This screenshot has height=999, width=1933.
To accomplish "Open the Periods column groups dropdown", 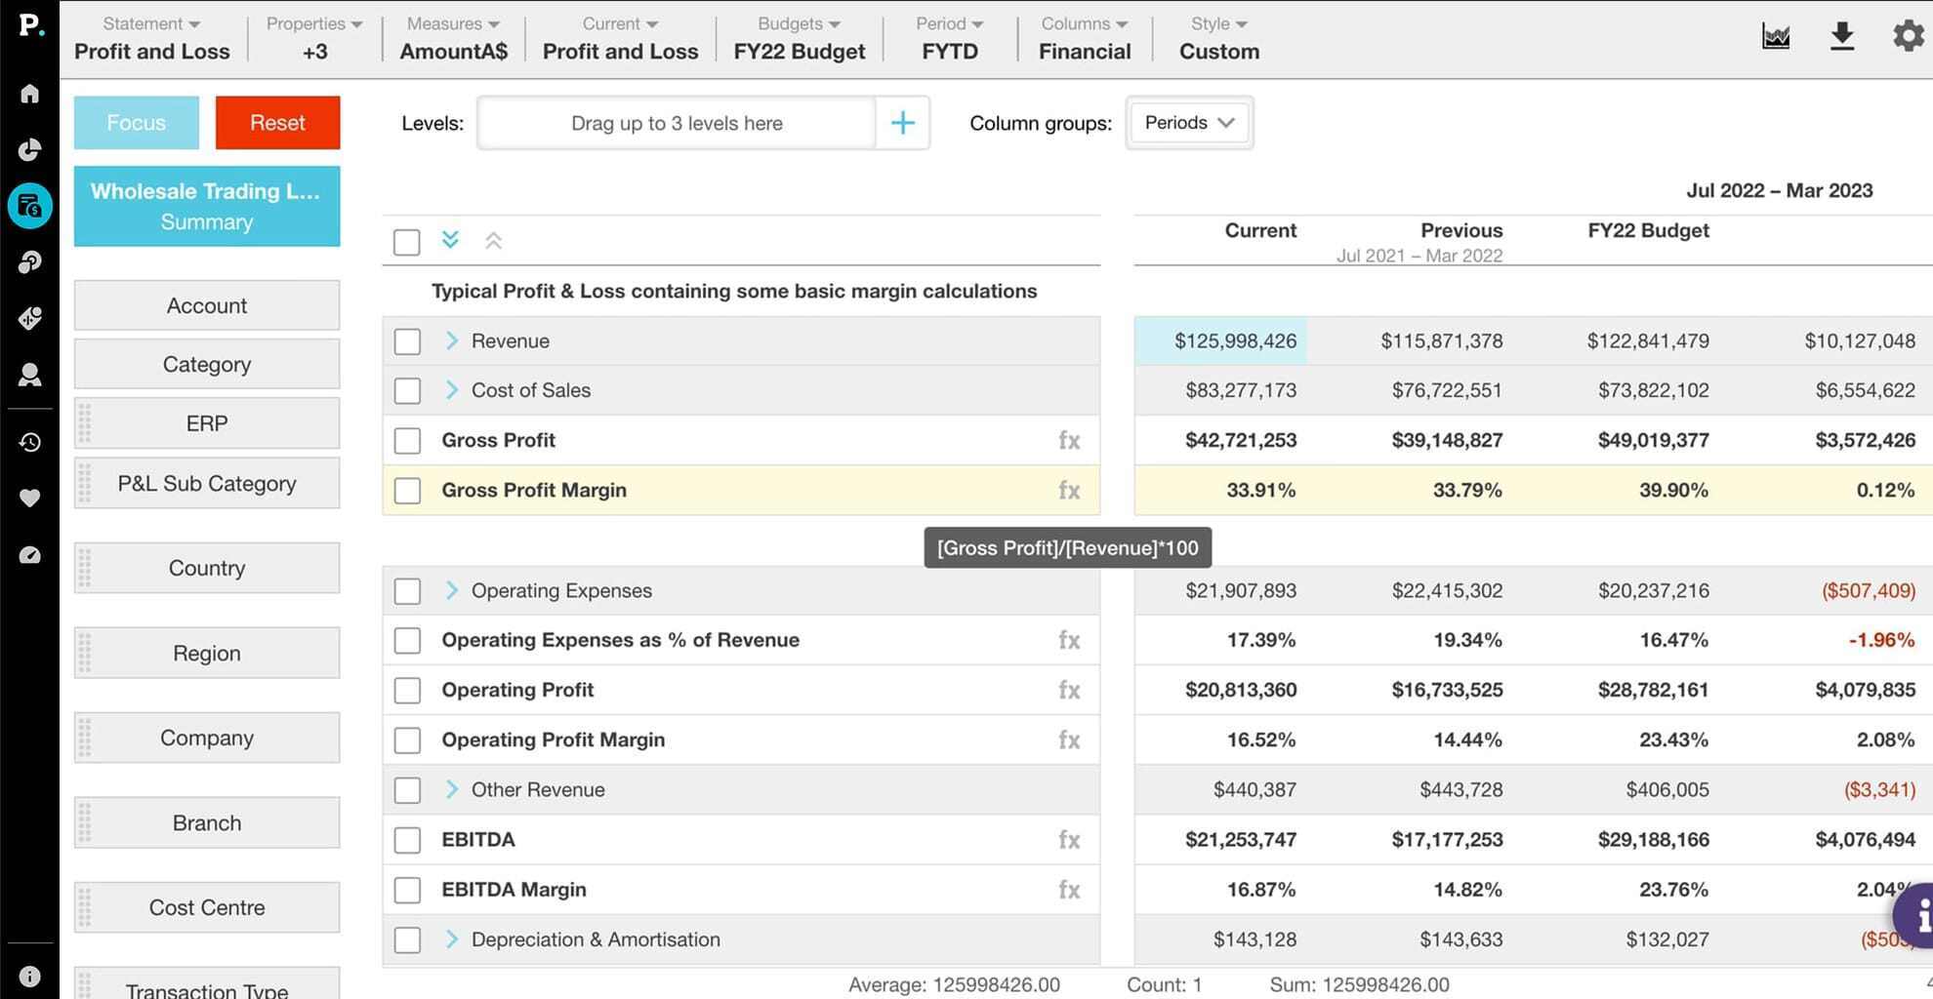I will point(1188,123).
